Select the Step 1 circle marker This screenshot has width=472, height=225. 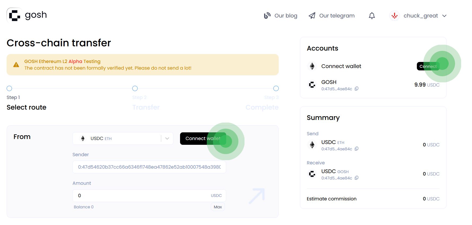pyautogui.click(x=9, y=88)
